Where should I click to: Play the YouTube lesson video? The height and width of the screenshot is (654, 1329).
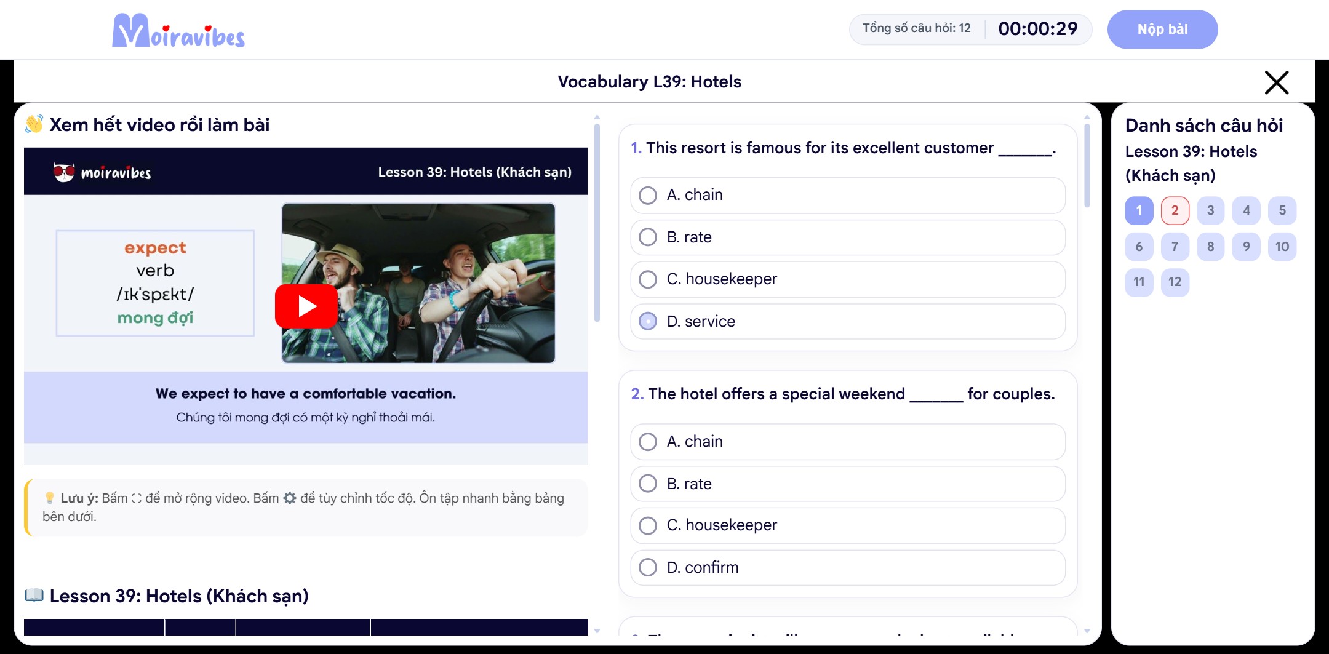[x=306, y=306]
